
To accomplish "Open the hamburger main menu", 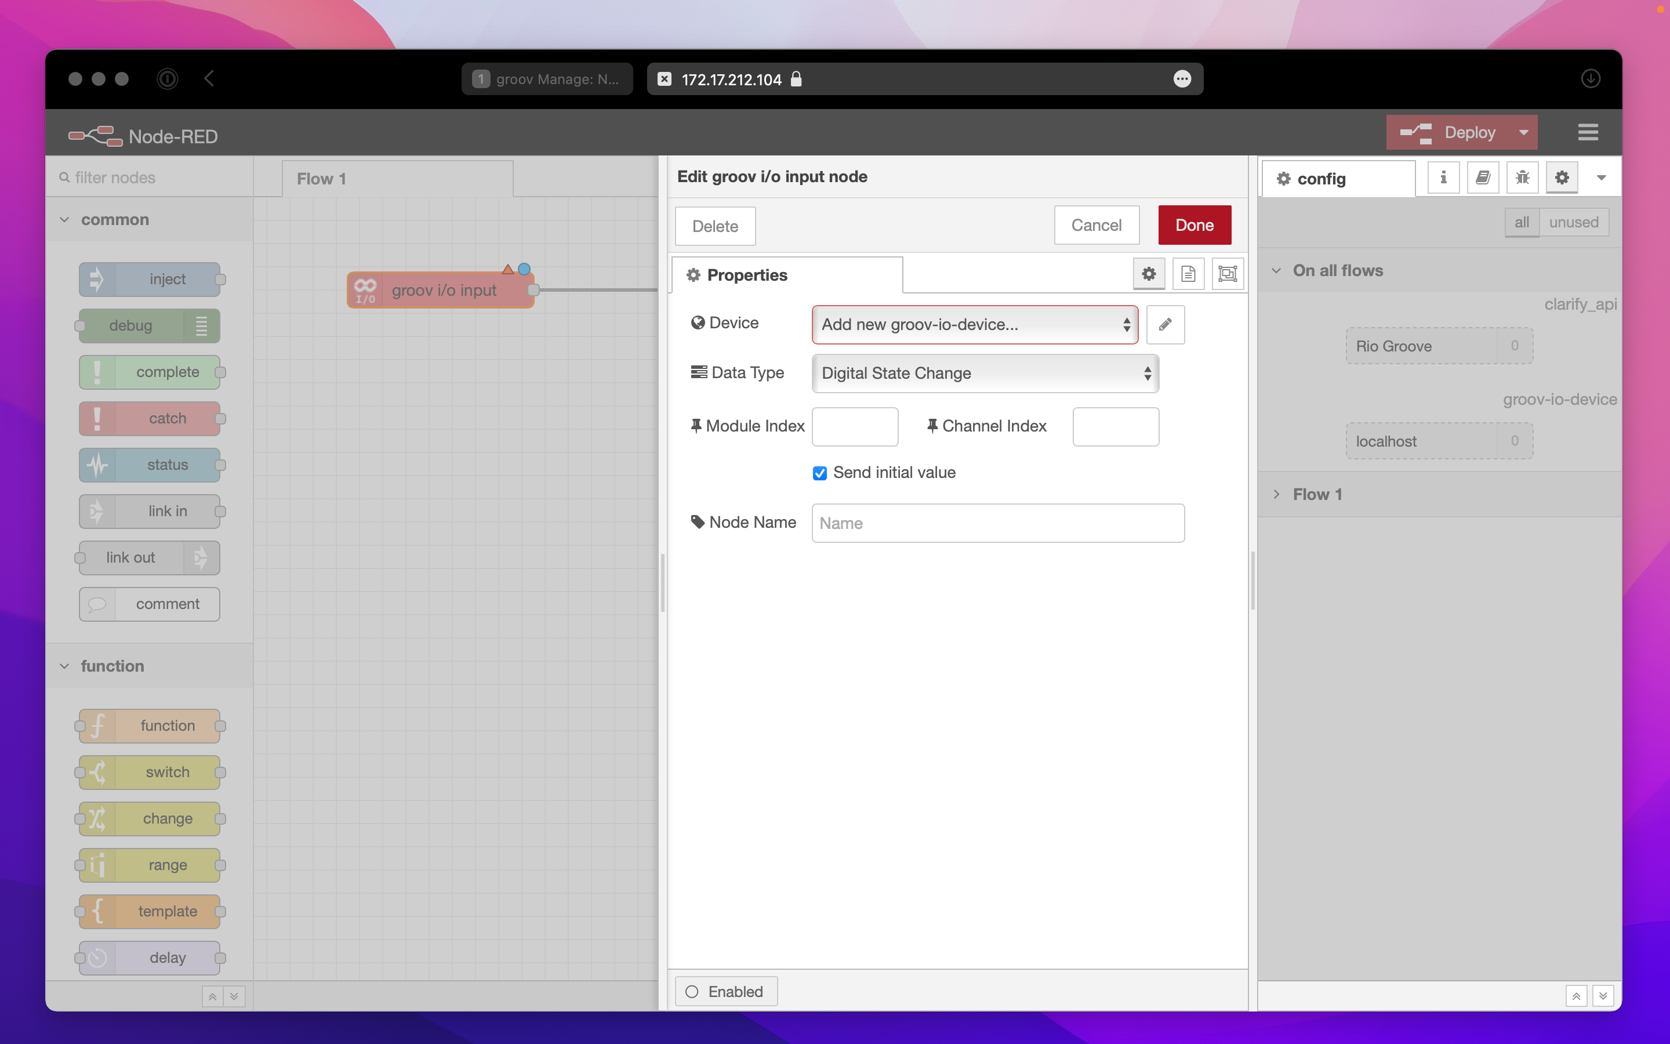I will [x=1587, y=133].
